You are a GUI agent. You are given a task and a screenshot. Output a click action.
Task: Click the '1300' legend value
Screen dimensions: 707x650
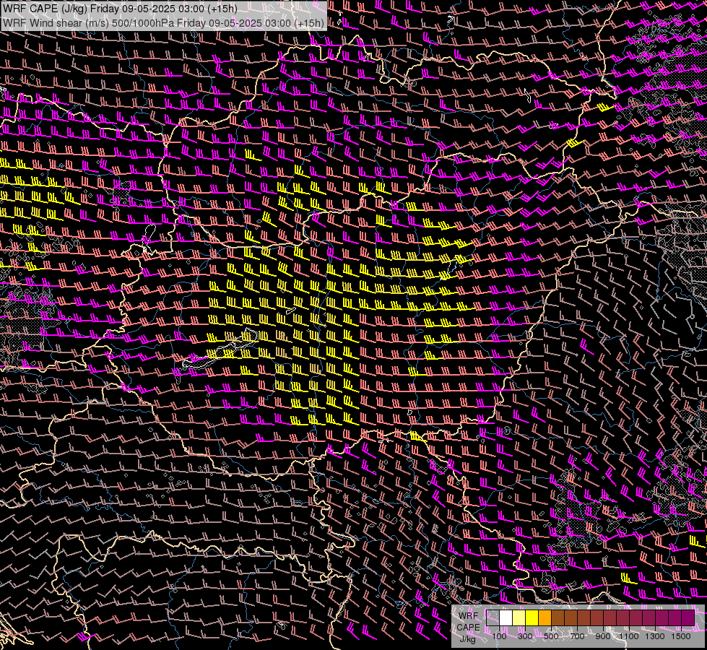655,636
